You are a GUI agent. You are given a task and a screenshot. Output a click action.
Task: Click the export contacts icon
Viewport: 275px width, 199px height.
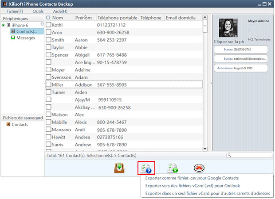pyautogui.click(x=146, y=168)
